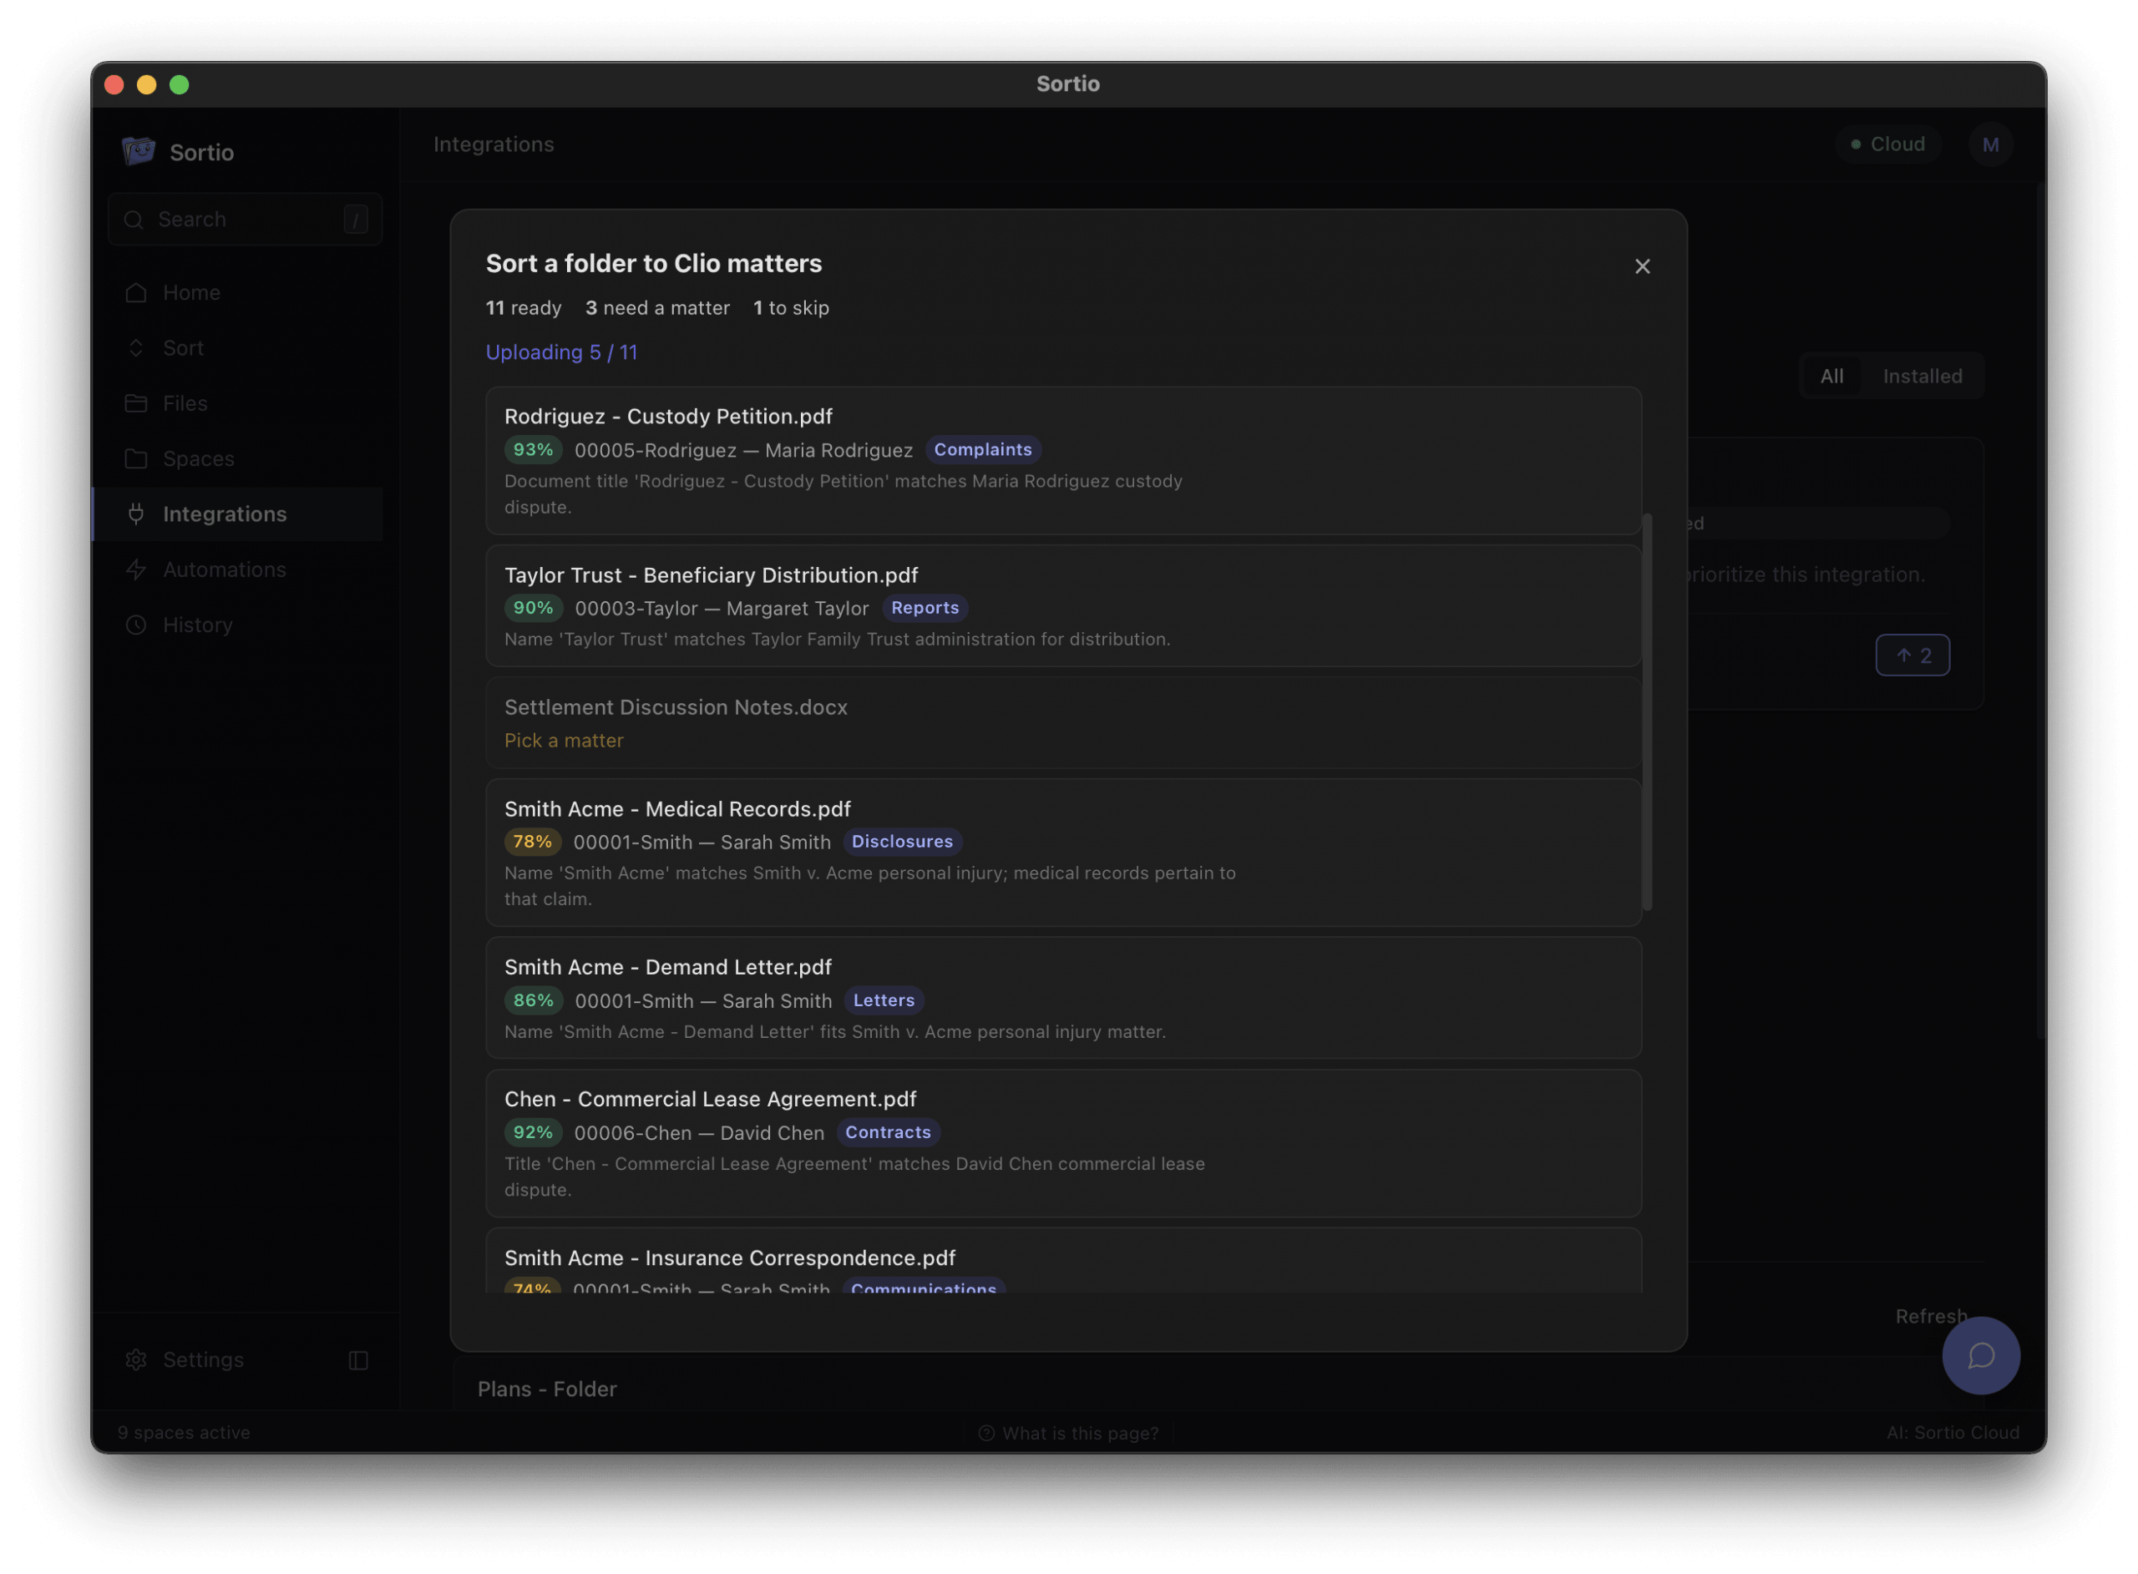Switch to the All filter tab

1831,377
